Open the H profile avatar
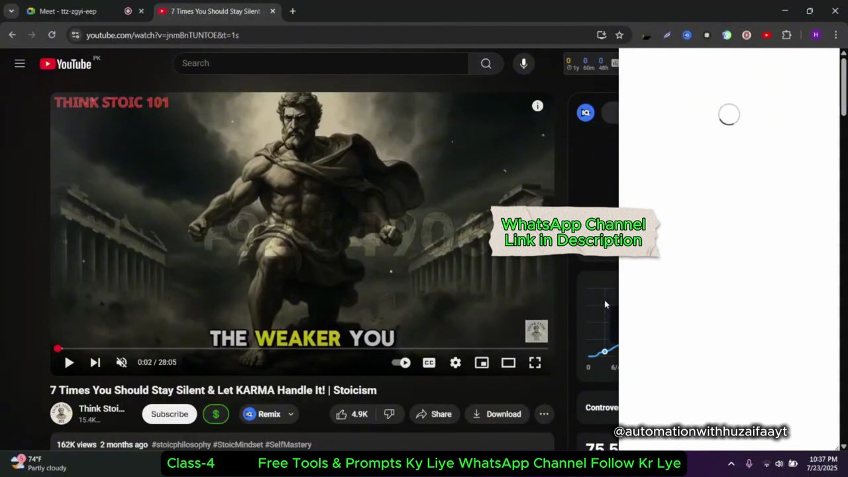This screenshot has width=848, height=477. pos(816,35)
